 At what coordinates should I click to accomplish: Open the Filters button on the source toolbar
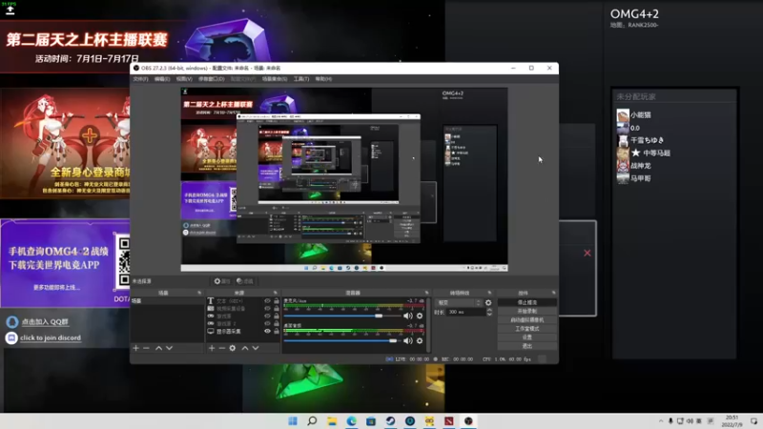coord(245,281)
